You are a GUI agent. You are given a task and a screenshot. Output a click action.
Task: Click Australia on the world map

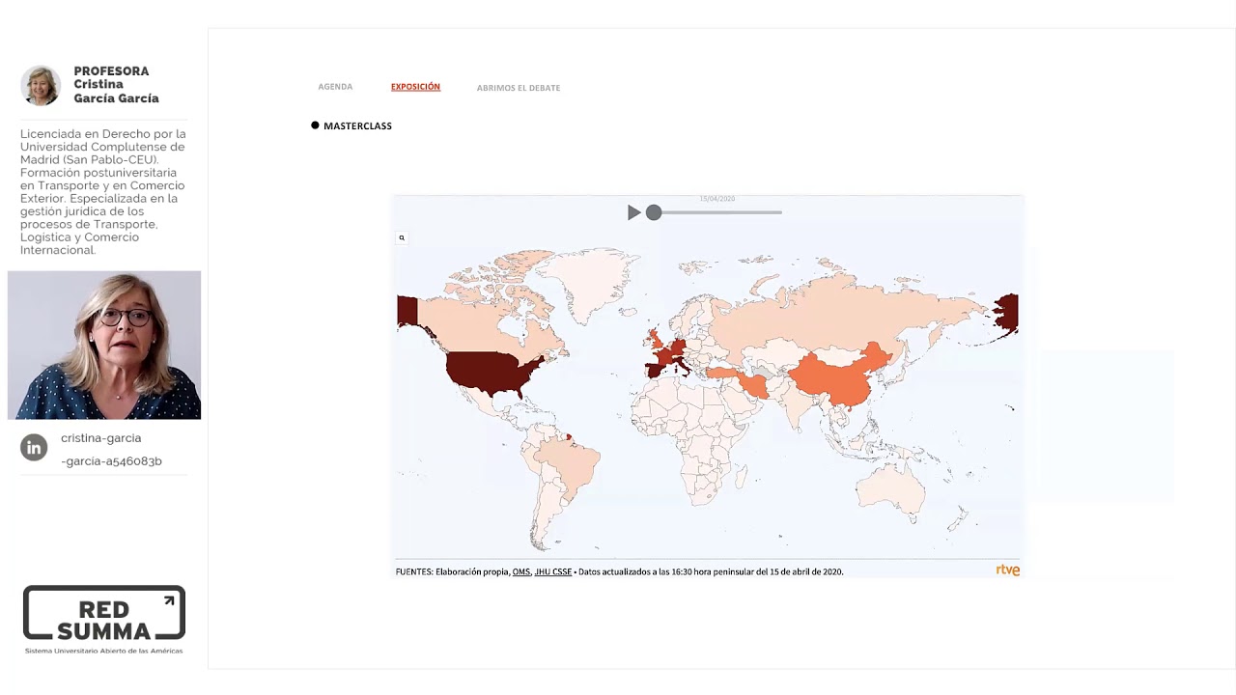[890, 488]
